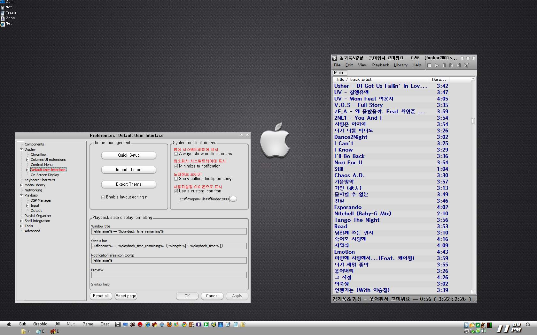Screen dimensions: 537x335
Task: Select the Advanced preferences tree item
Action: point(32,231)
